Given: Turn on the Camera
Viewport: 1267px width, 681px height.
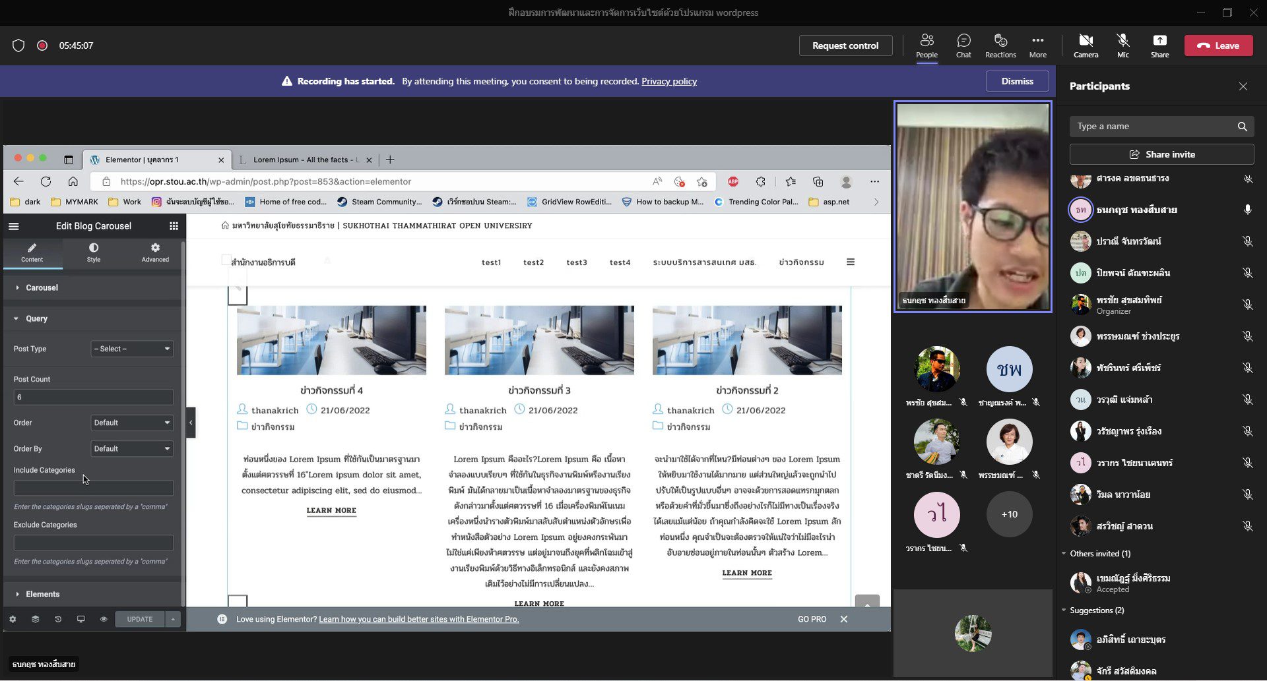Looking at the screenshot, I should coord(1086,45).
